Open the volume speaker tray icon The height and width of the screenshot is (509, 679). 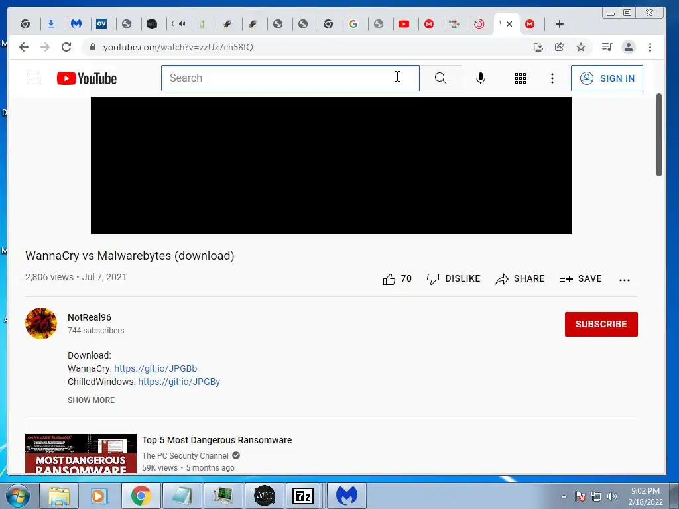(612, 496)
